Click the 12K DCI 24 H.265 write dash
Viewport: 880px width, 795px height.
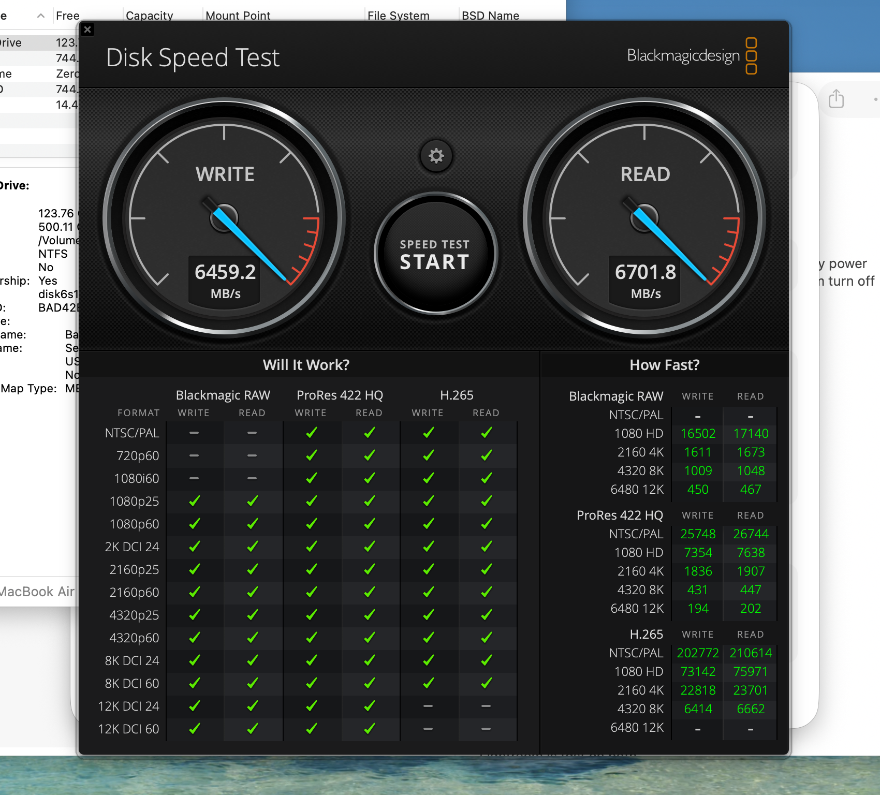click(428, 706)
